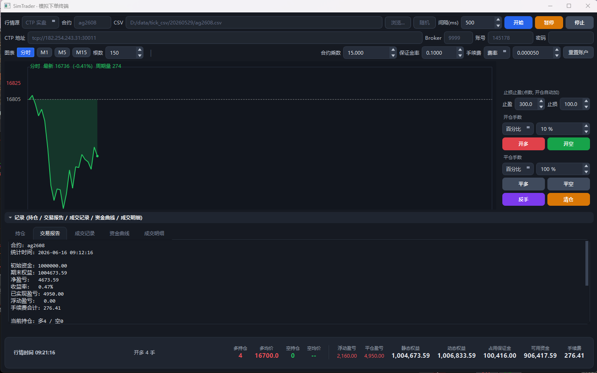Switch chart to M1 period
This screenshot has height=373, width=597.
pyautogui.click(x=44, y=53)
